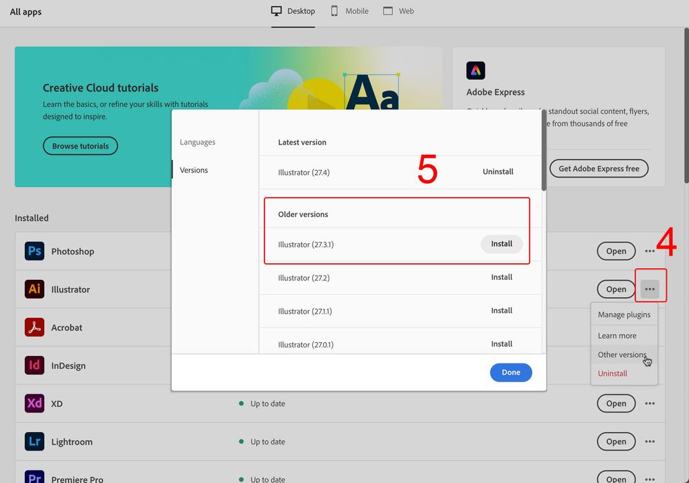Click the InDesign app icon
Screen dimensions: 689x483
pos(35,365)
